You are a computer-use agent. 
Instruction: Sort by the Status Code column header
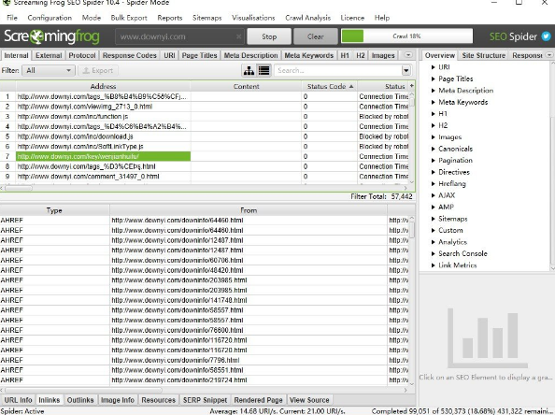coord(330,86)
